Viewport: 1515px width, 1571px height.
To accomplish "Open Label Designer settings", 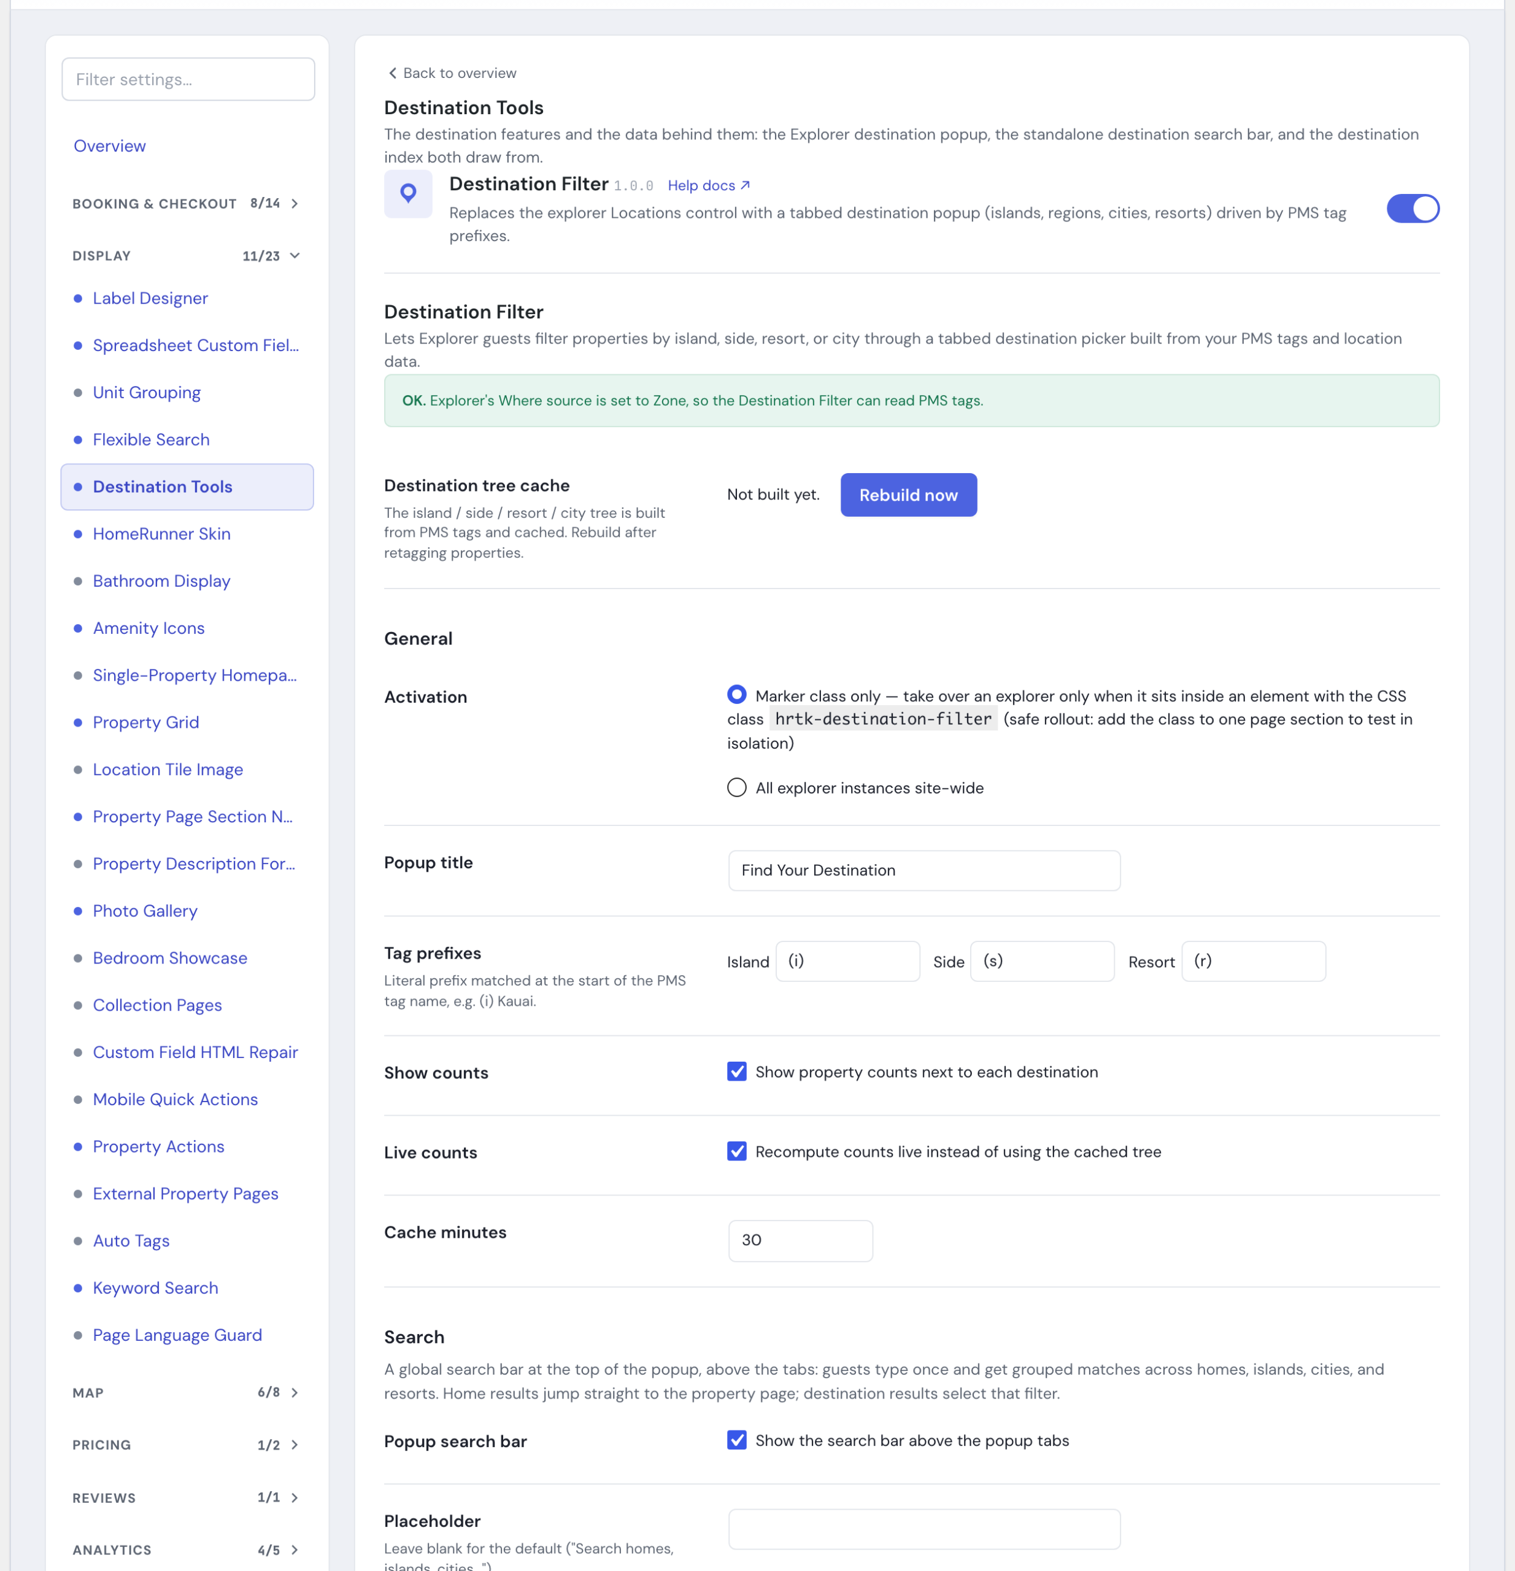I will [150, 298].
